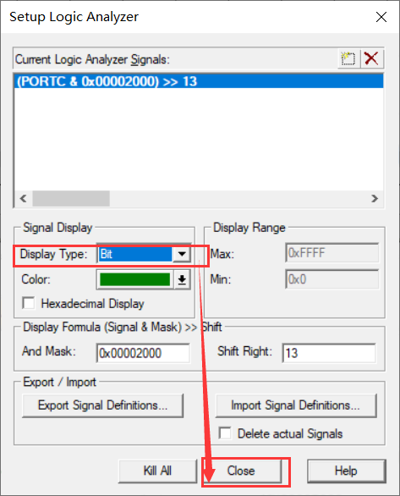Click the Help button
Viewport: 400px width, 496px height.
click(x=347, y=471)
